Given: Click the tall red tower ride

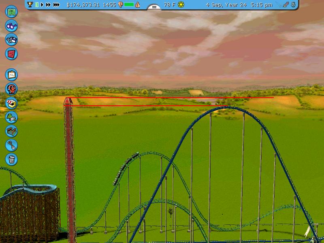Looking at the screenshot, I should pyautogui.click(x=70, y=170).
